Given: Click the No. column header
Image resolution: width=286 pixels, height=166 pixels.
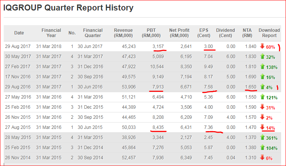Looking at the screenshot, I should point(72,33).
